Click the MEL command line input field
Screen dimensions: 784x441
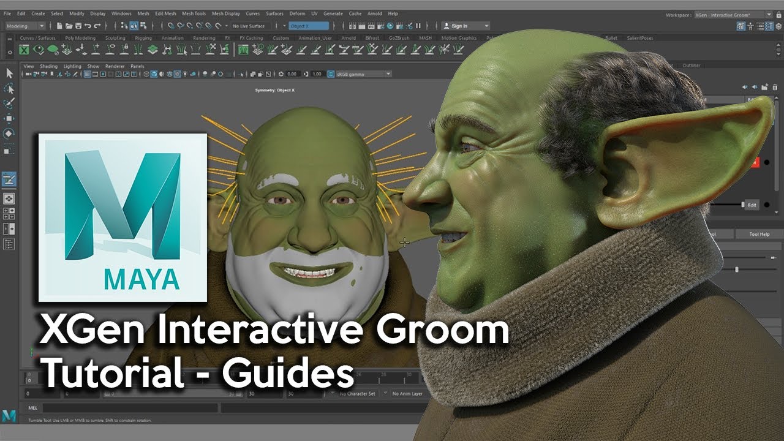tap(130, 407)
